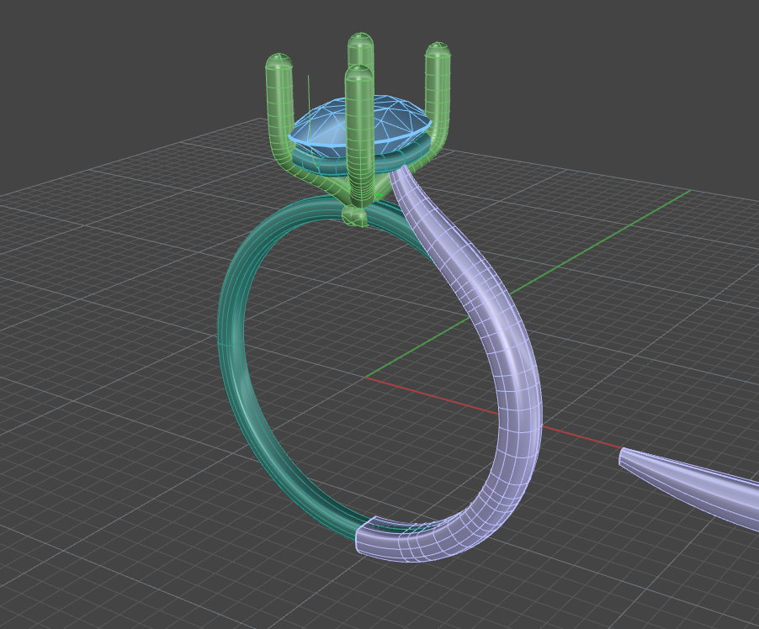759x629 pixels.
Task: Select the green ball joint under the prongs
Action: click(x=355, y=215)
